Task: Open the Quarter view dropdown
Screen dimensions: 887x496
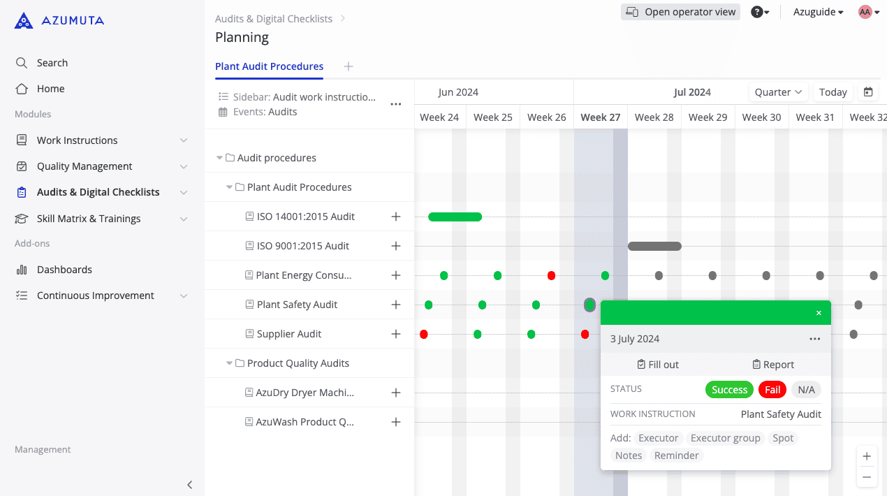Action: (778, 92)
